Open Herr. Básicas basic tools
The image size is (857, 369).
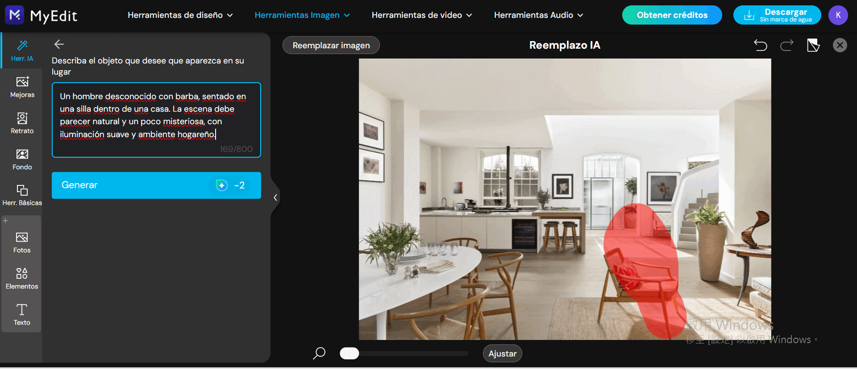pyautogui.click(x=22, y=195)
